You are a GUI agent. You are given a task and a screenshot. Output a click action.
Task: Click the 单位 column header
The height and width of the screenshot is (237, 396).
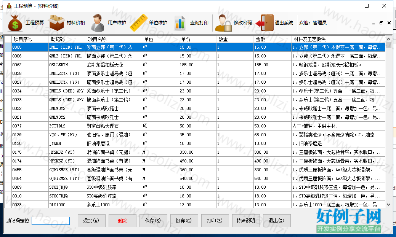click(x=160, y=39)
